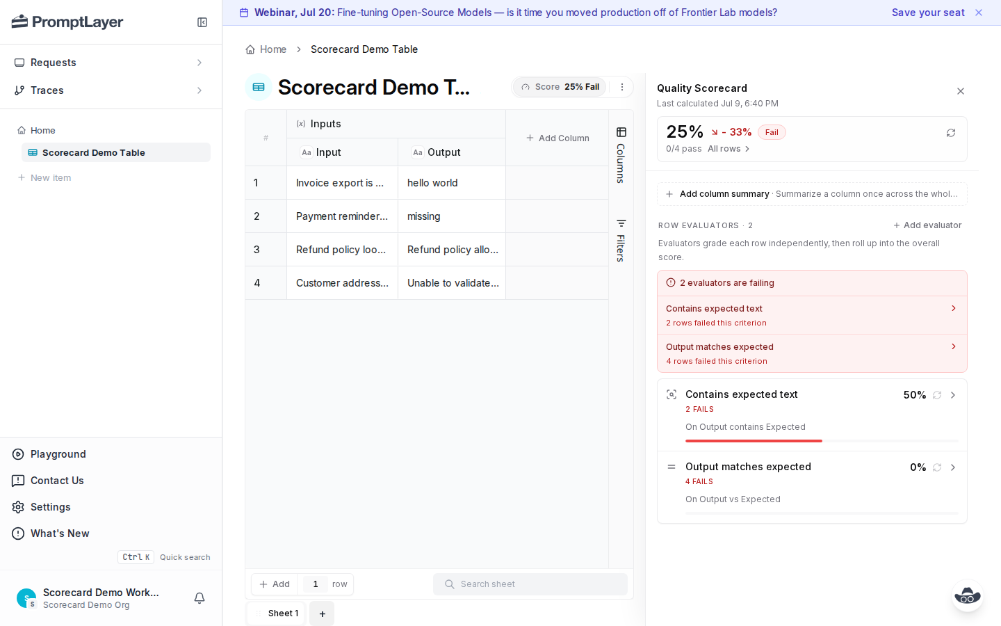Click Add evaluator

pos(927,225)
